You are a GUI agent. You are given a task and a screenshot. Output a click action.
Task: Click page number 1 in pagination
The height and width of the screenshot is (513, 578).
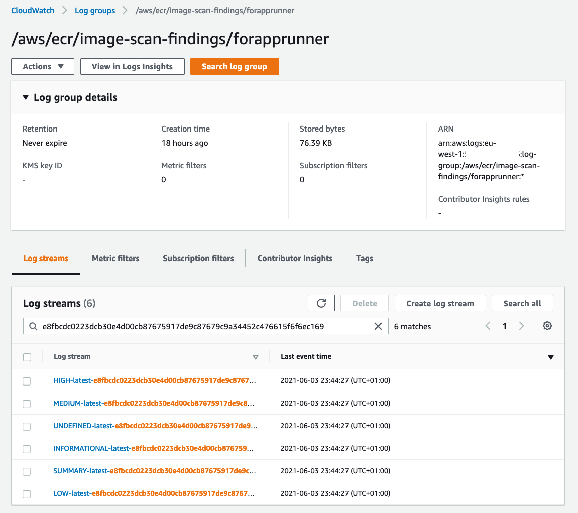coord(505,326)
